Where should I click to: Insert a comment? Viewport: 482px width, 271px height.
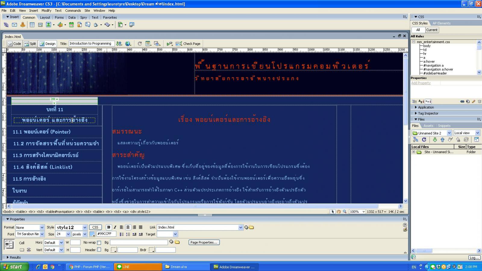coord(88,25)
